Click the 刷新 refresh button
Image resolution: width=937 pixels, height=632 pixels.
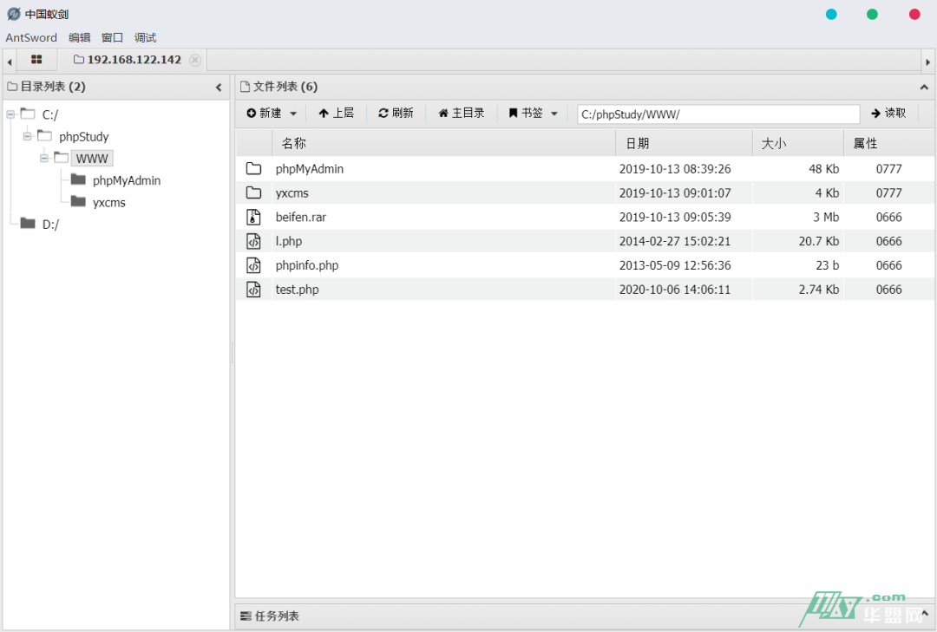click(x=396, y=114)
